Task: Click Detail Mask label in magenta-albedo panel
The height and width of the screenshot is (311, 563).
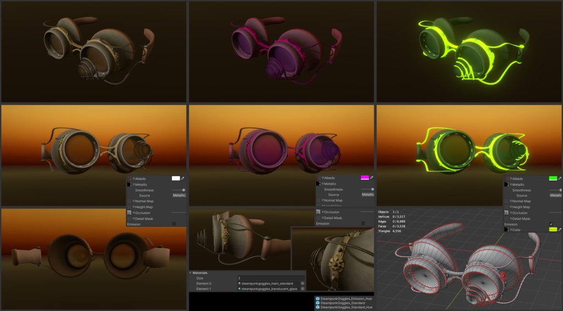Action: click(x=333, y=218)
